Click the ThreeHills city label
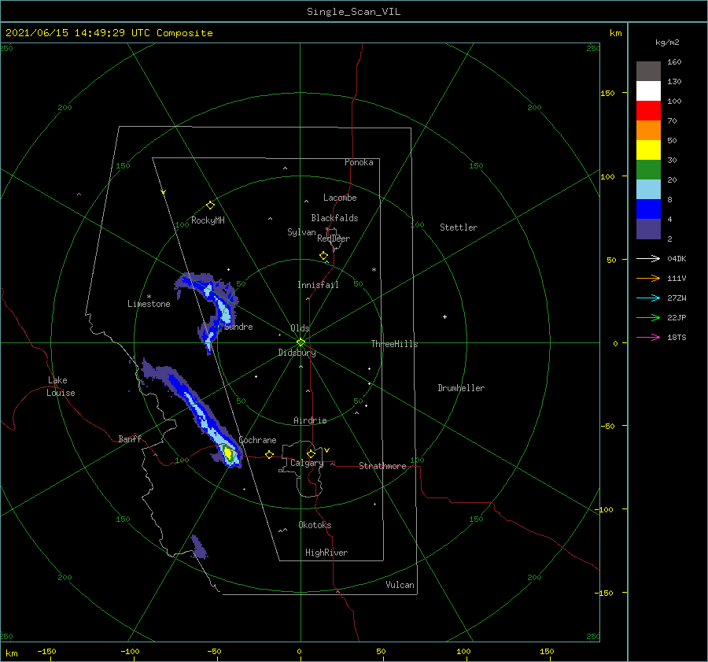The height and width of the screenshot is (662, 708). [394, 344]
